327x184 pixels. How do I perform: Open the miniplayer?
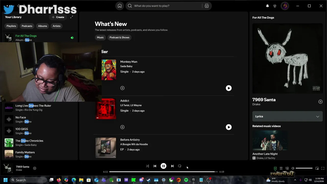(317, 168)
